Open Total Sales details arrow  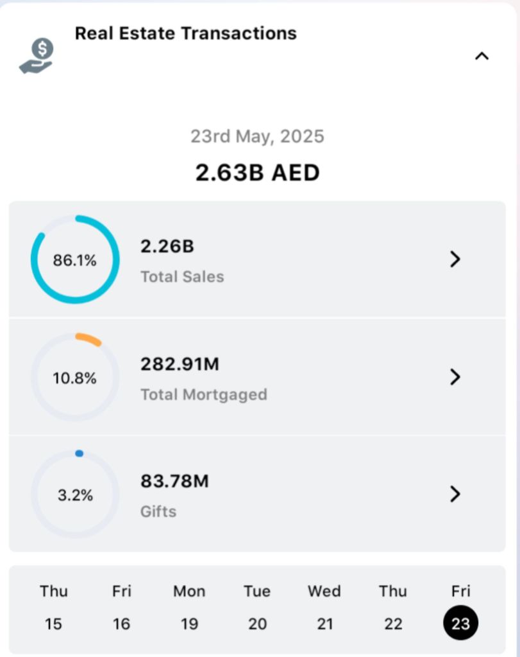click(x=455, y=259)
